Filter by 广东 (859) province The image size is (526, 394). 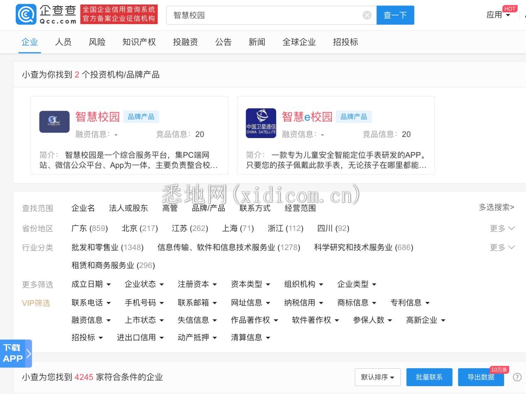click(90, 228)
